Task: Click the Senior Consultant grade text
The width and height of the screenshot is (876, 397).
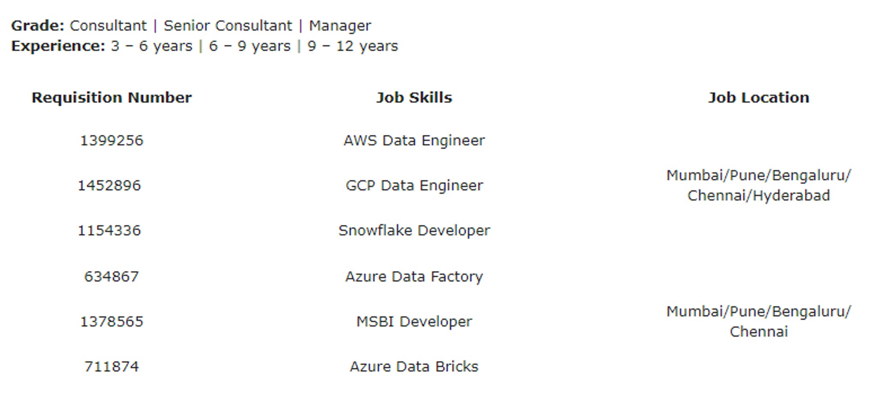Action: click(x=228, y=26)
